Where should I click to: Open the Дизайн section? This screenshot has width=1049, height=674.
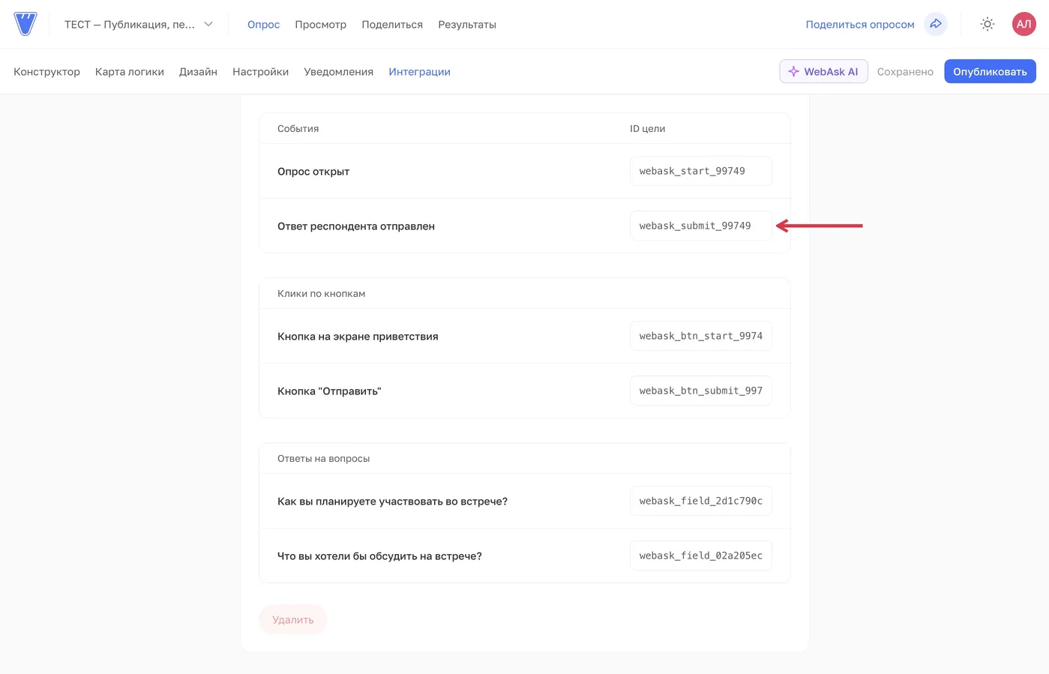[x=198, y=72]
